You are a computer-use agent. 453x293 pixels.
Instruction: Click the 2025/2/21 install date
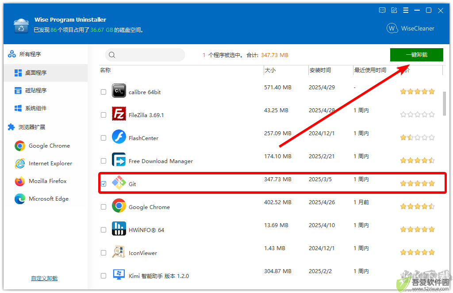pos(322,156)
